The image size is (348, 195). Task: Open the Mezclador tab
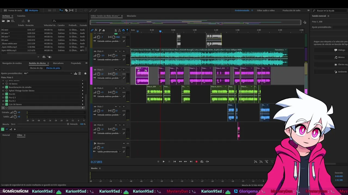point(132,16)
